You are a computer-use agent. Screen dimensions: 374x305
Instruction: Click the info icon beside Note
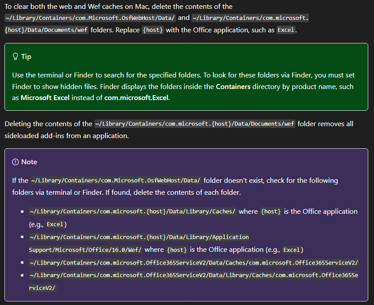click(x=16, y=162)
